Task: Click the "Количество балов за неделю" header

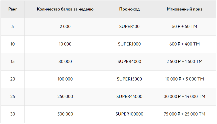Action: point(65,9)
